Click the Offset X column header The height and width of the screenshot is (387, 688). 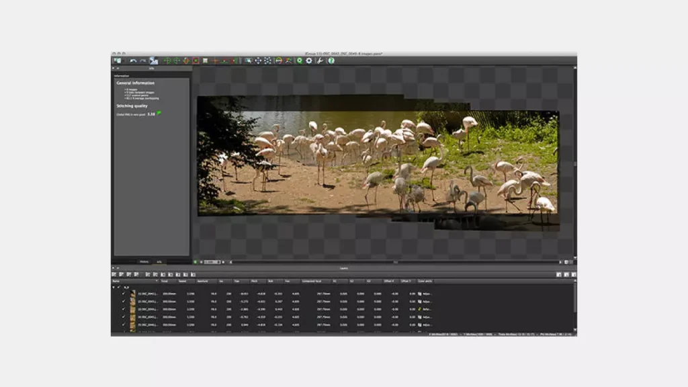390,281
